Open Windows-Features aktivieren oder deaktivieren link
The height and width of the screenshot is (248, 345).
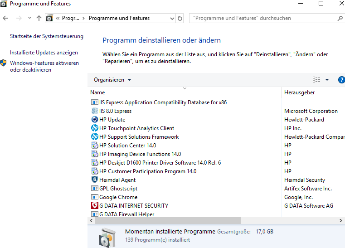[44, 66]
